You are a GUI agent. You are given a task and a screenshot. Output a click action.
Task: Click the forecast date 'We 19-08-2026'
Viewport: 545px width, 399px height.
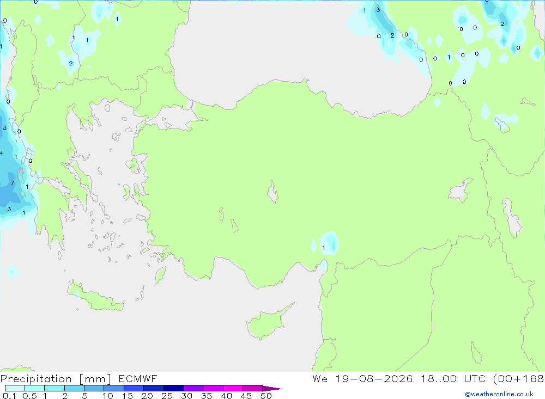click(362, 378)
